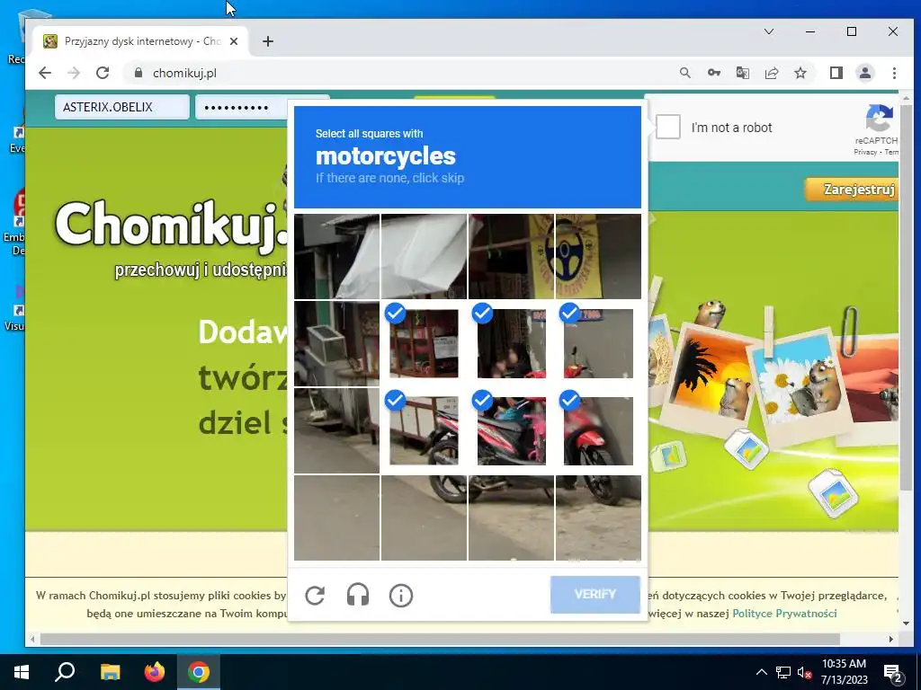This screenshot has height=690, width=921.
Task: Open Polityce Prywatności link
Action: pos(784,613)
